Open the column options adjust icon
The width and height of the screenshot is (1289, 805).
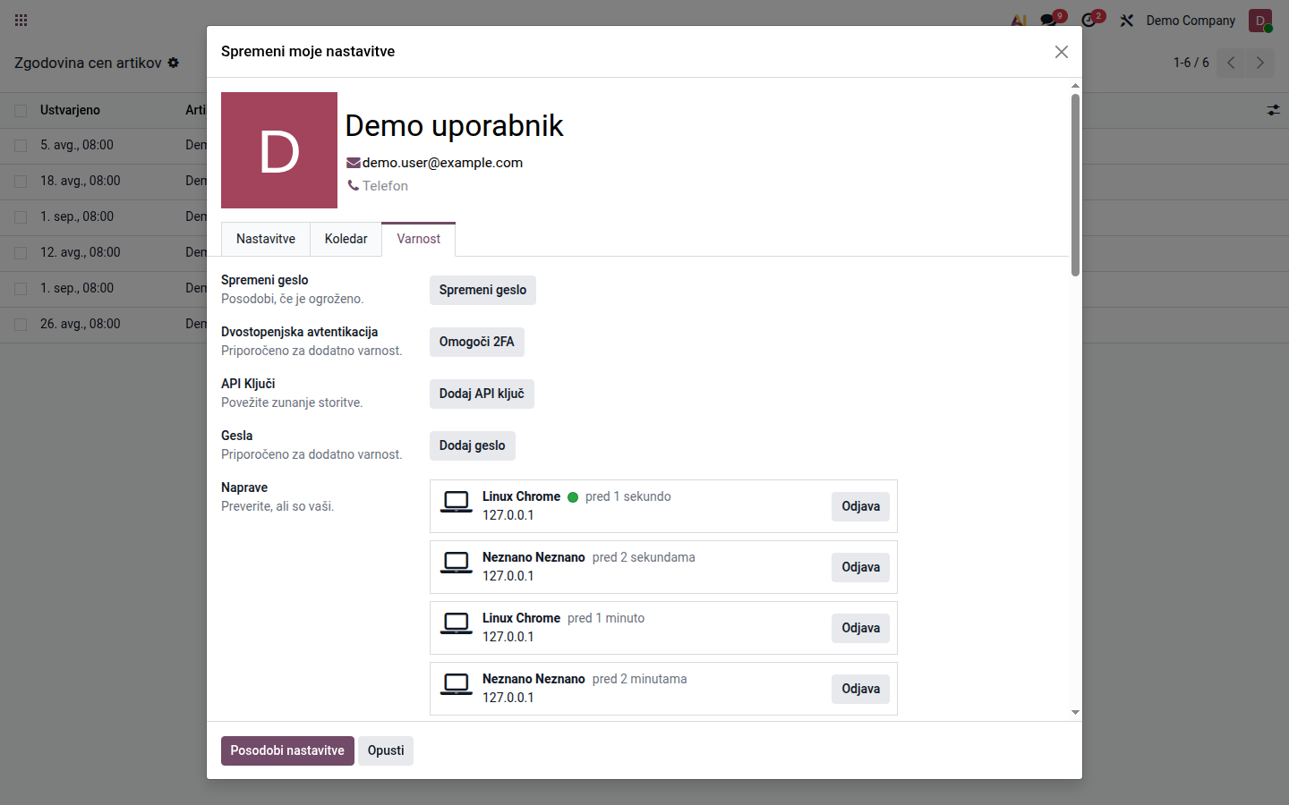click(x=1273, y=110)
